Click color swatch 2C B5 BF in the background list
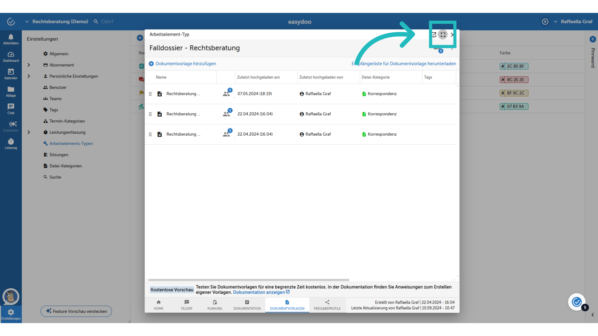 (514, 66)
